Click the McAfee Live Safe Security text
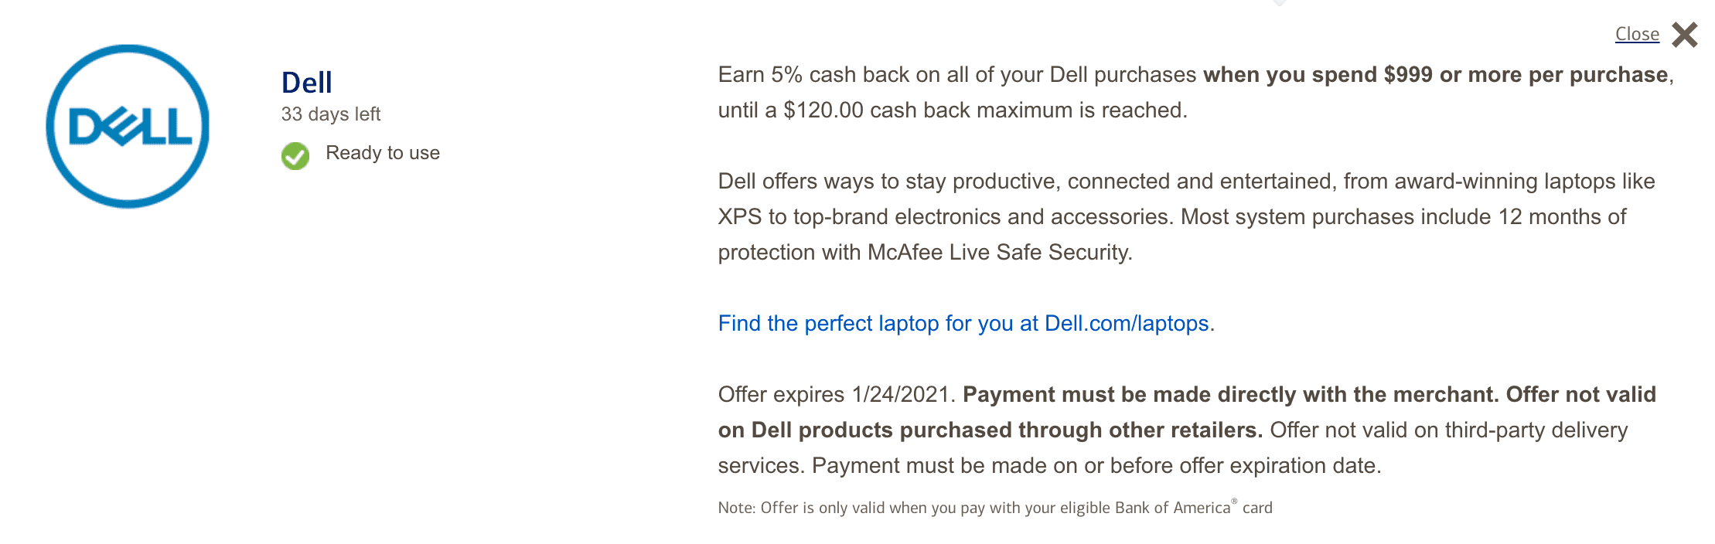The image size is (1715, 544). 999,253
